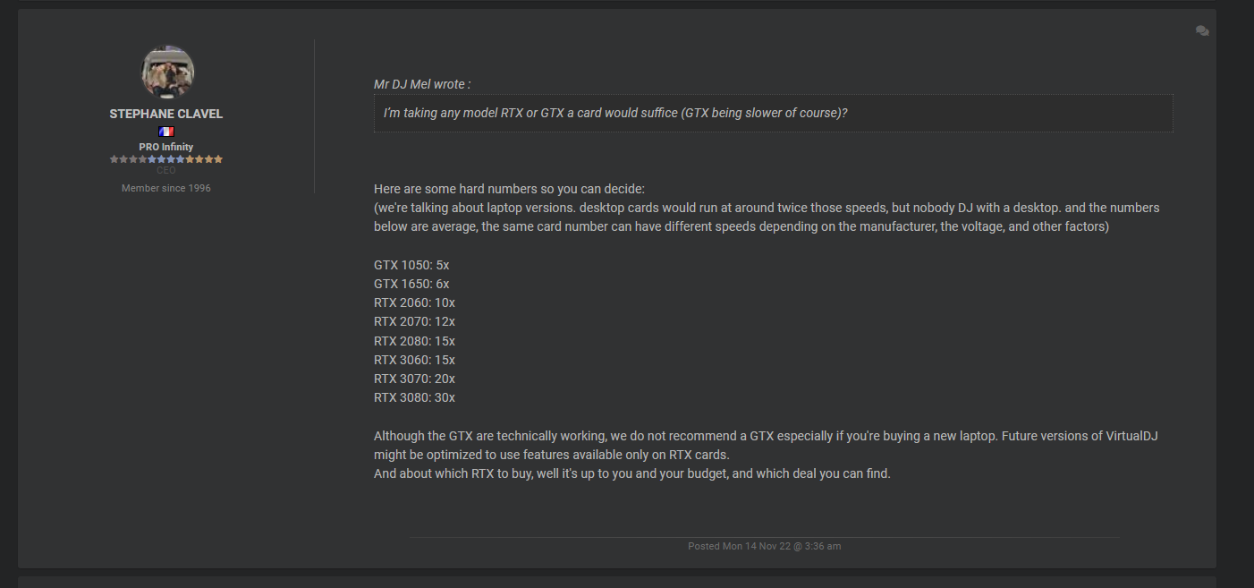Click the 'RTX 3070: 20x' line
Screen dimensions: 1254x588
pyautogui.click(x=414, y=379)
